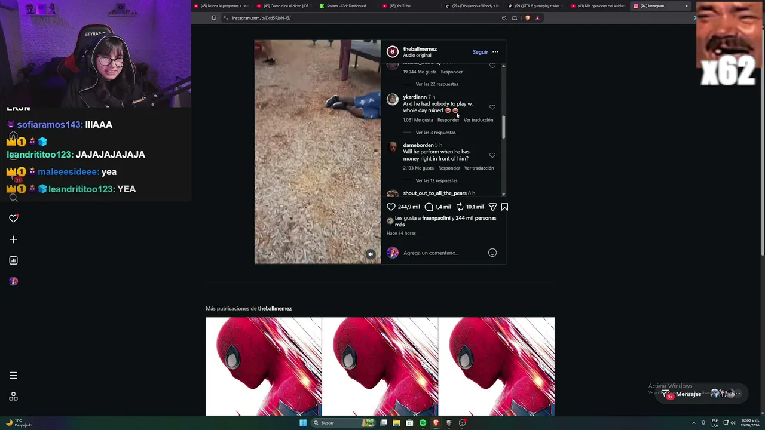765x430 pixels.
Task: Open comments via the speech bubble icon
Action: [429, 207]
